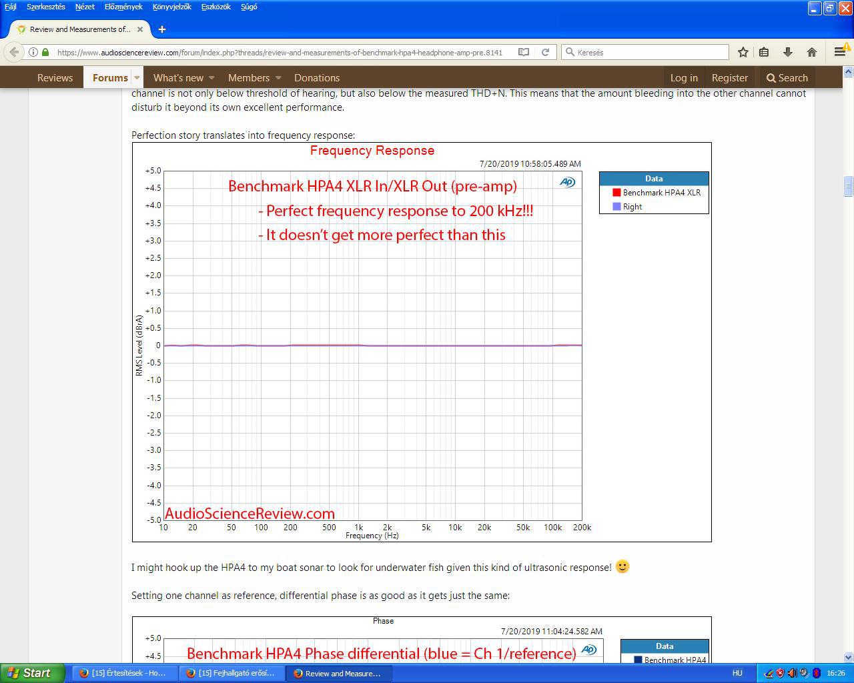Click the scrollbar up arrow
The height and width of the screenshot is (683, 854).
(x=848, y=71)
